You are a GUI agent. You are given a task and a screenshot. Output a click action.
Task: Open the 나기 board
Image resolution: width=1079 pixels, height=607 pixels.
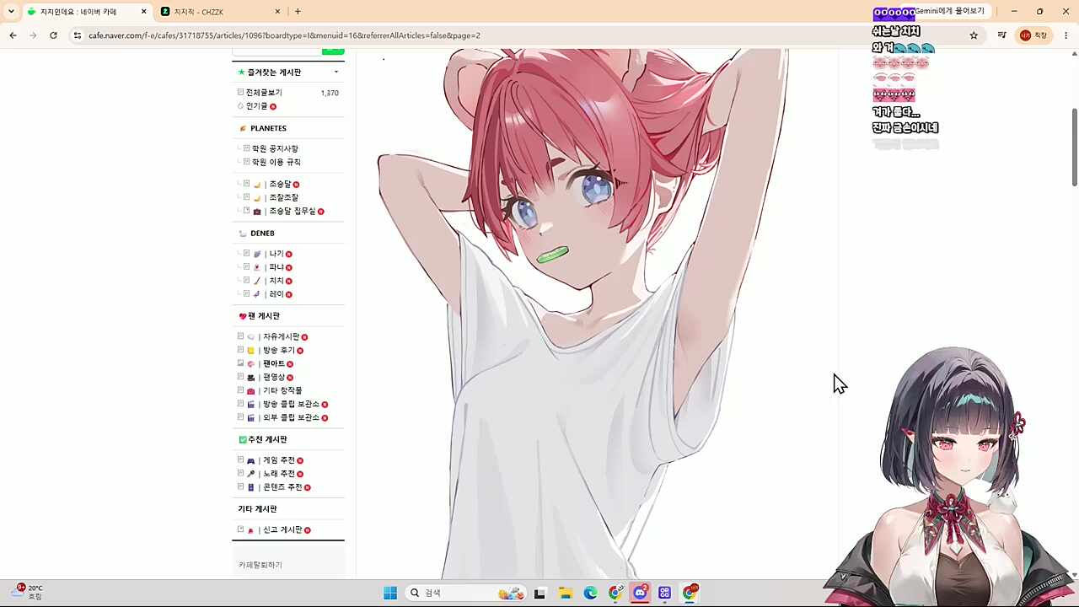pos(276,254)
